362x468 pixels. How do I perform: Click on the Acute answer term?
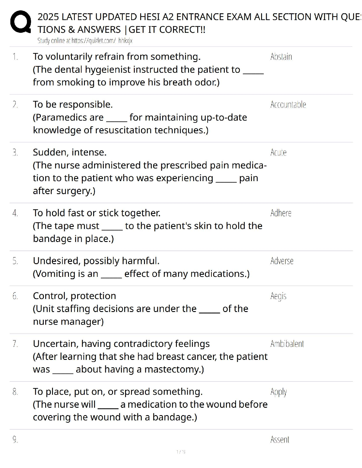(278, 152)
